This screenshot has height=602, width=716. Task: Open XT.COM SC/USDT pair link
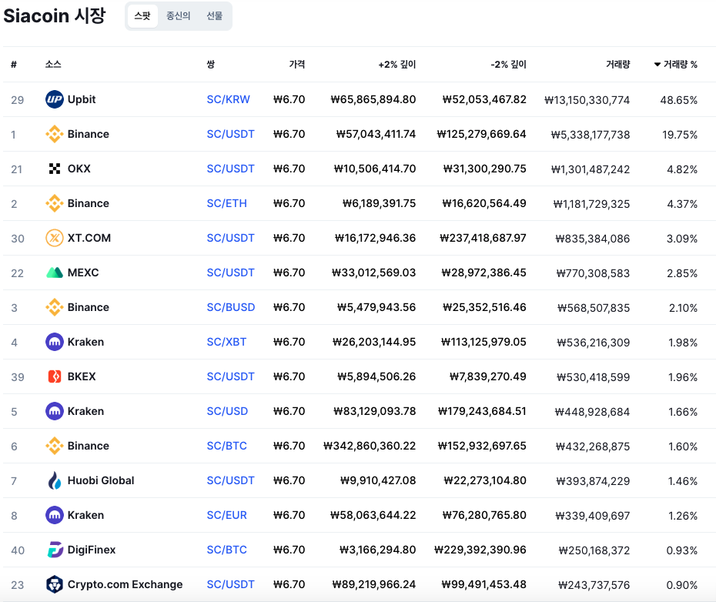tap(231, 238)
